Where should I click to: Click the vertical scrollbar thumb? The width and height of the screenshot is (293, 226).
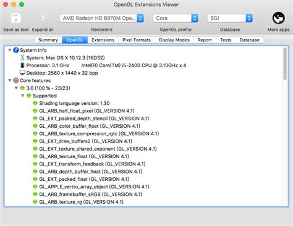[x=285, y=64]
